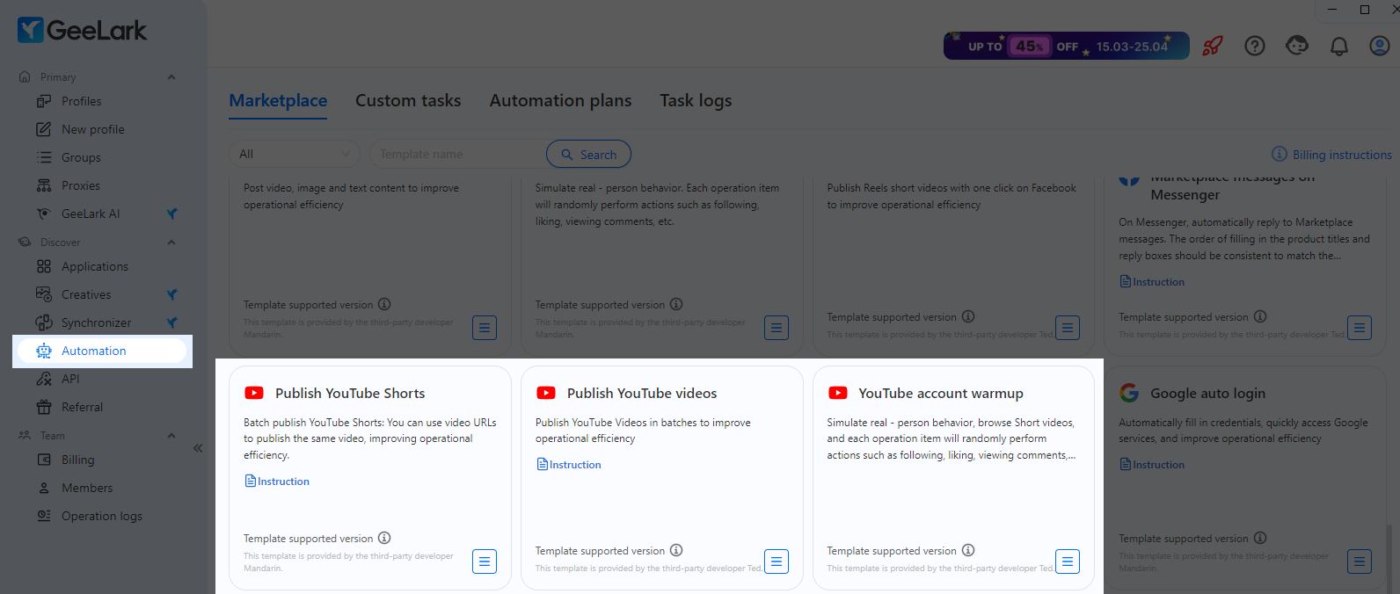Open Referral in the sidebar
The image size is (1400, 594).
point(82,407)
